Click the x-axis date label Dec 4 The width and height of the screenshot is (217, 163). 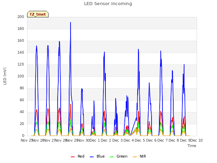(x=129, y=140)
